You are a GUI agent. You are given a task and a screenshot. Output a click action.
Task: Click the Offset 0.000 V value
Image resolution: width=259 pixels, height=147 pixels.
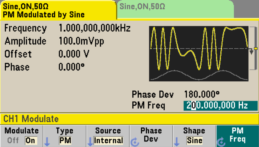(74, 54)
